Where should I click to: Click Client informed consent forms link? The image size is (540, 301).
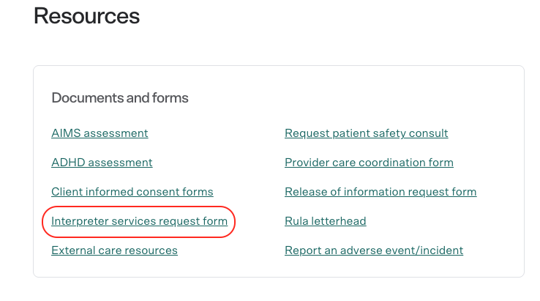(x=132, y=192)
